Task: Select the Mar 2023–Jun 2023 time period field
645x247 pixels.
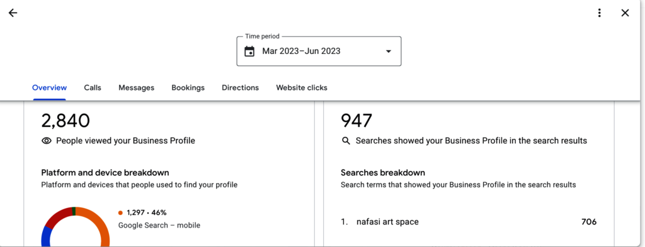Action: (319, 52)
